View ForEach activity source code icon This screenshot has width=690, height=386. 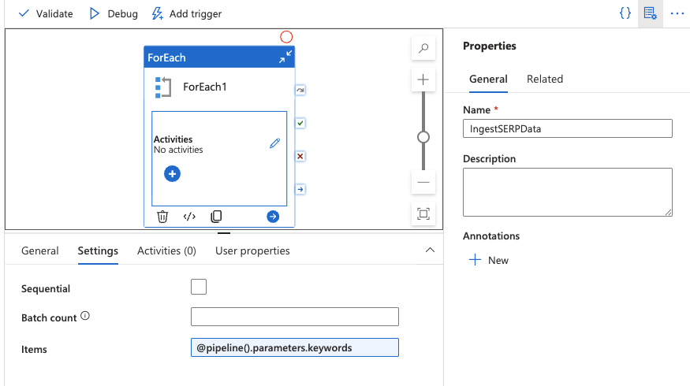point(189,217)
